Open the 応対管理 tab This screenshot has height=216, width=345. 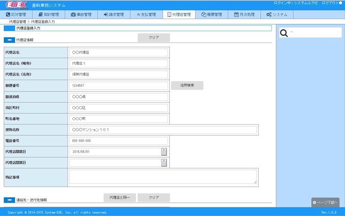16,15
